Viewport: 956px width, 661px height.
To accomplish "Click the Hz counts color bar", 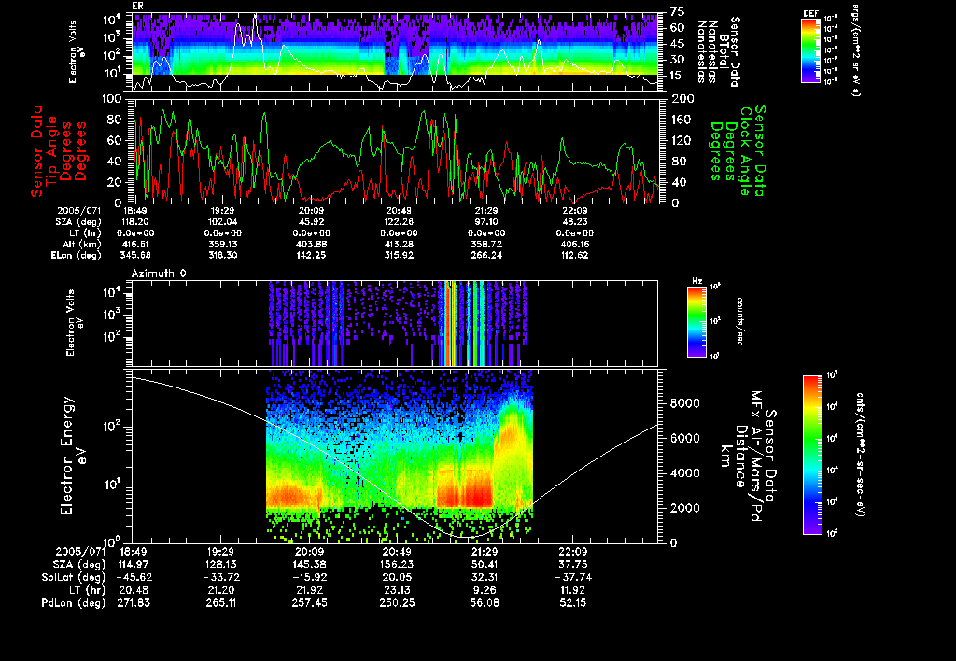I will coord(696,321).
